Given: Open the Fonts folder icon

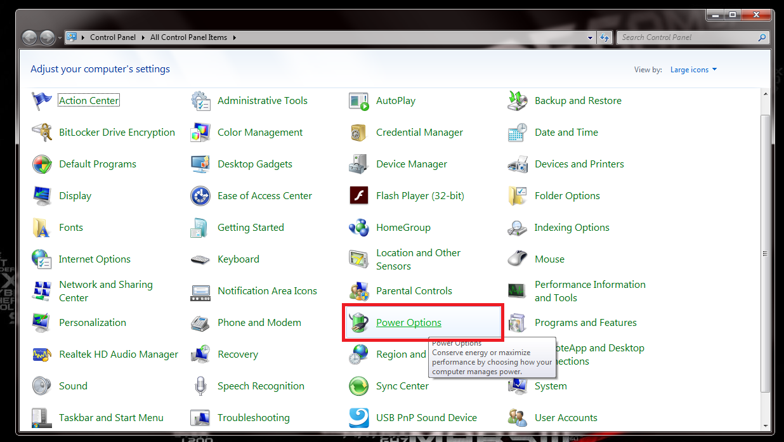Looking at the screenshot, I should click(x=42, y=228).
